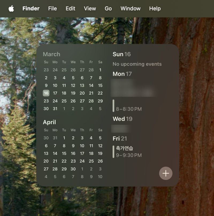
Task: Click the add event plus button
Action: pos(166,173)
